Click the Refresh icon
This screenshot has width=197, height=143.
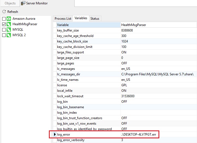pyautogui.click(x=4, y=12)
